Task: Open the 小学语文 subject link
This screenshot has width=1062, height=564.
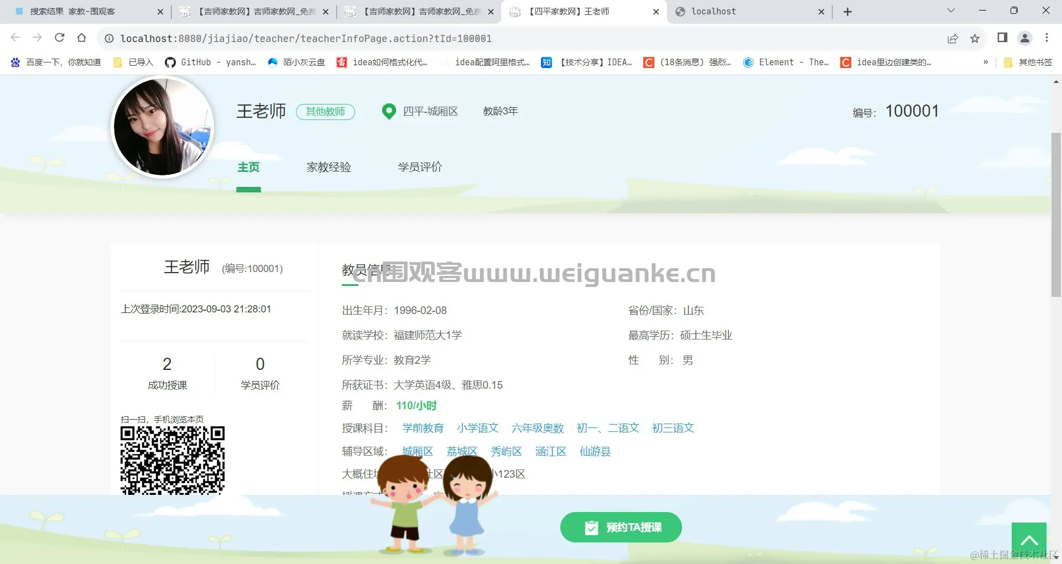Action: click(478, 428)
